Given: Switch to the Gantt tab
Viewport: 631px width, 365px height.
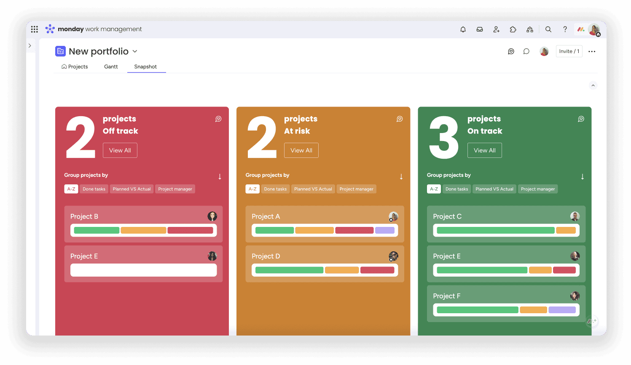Looking at the screenshot, I should [111, 67].
